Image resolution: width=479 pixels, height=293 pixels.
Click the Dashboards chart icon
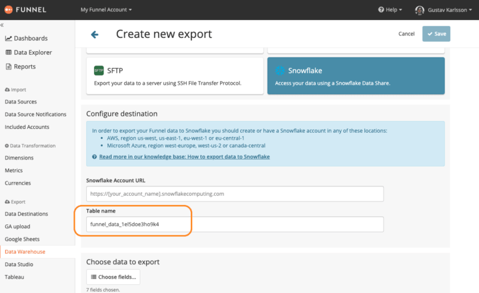9,39
